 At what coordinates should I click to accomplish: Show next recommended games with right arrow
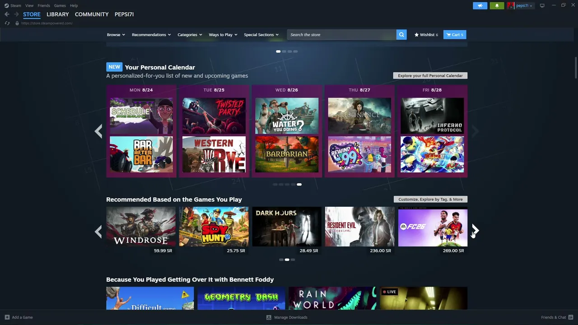(x=475, y=231)
